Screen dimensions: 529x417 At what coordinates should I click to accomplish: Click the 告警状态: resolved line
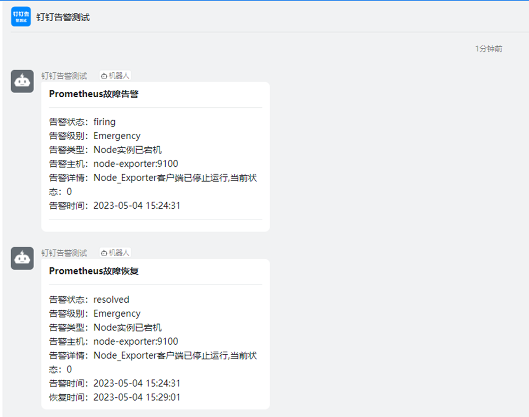coord(89,300)
